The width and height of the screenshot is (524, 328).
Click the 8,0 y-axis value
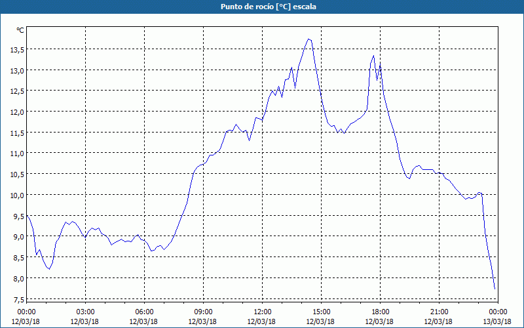pyautogui.click(x=18, y=278)
